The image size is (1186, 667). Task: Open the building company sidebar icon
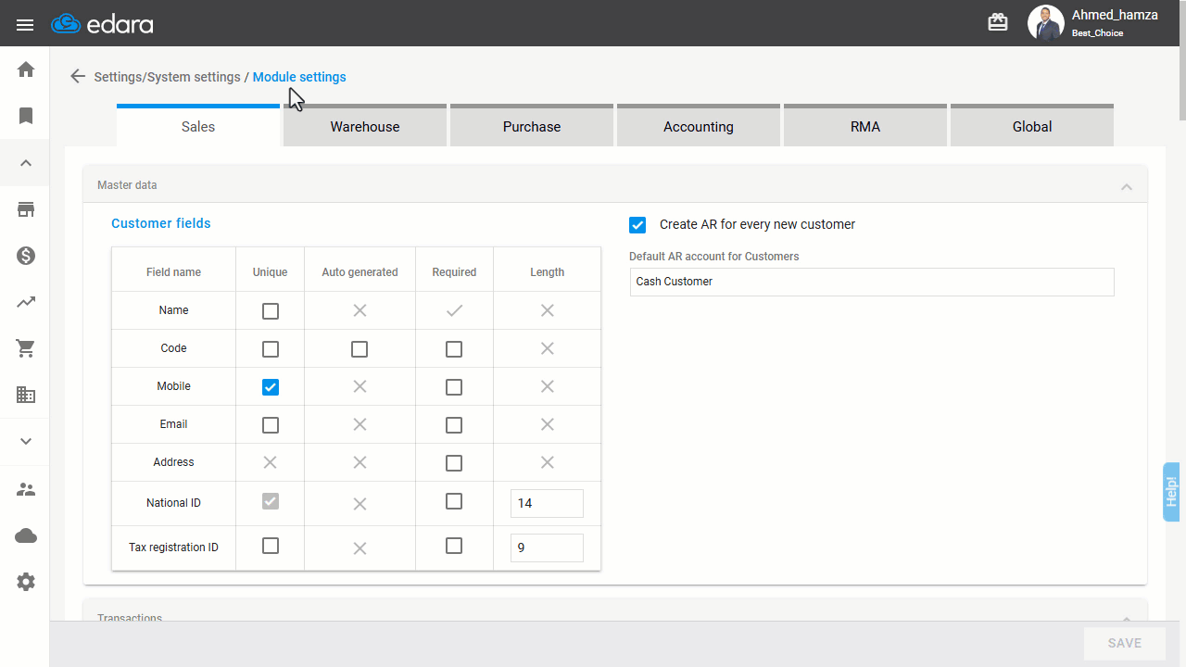pyautogui.click(x=26, y=395)
